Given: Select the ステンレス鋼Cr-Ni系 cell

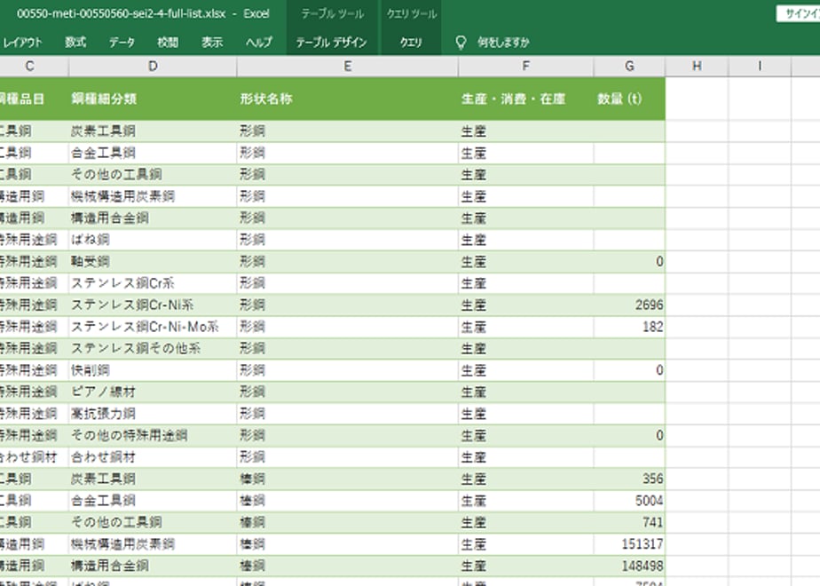Looking at the screenshot, I should point(153,305).
